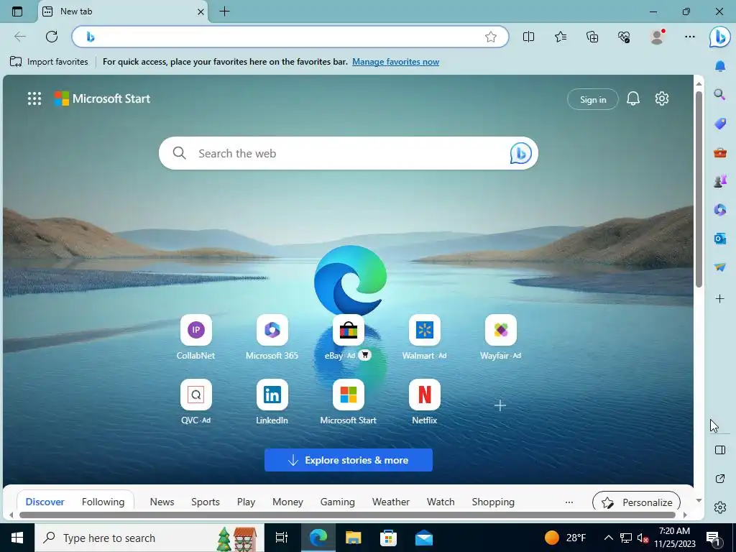The height and width of the screenshot is (552, 736).
Task: Expand more feed categories ellipsis
Action: (x=569, y=502)
